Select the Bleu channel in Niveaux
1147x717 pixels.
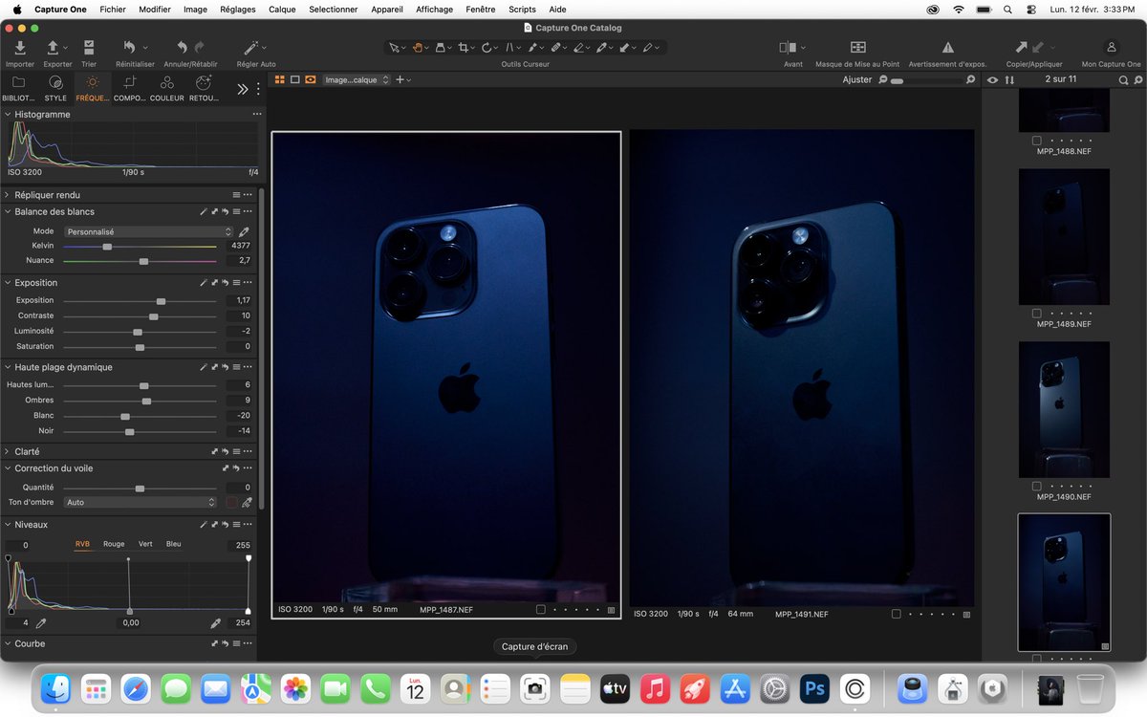[173, 544]
